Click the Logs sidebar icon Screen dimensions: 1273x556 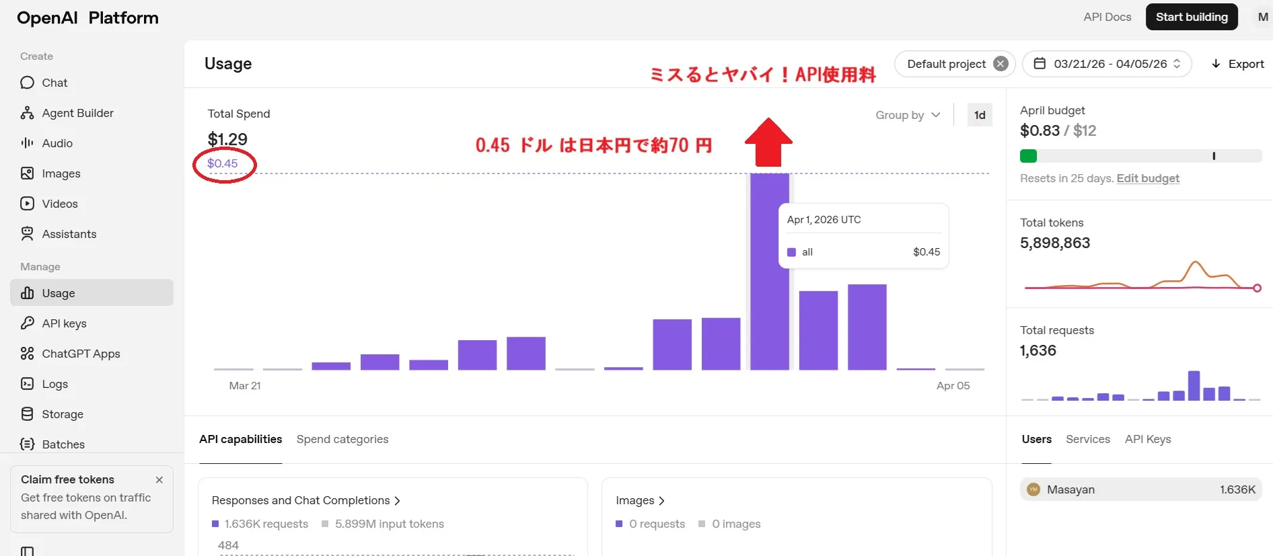[27, 384]
